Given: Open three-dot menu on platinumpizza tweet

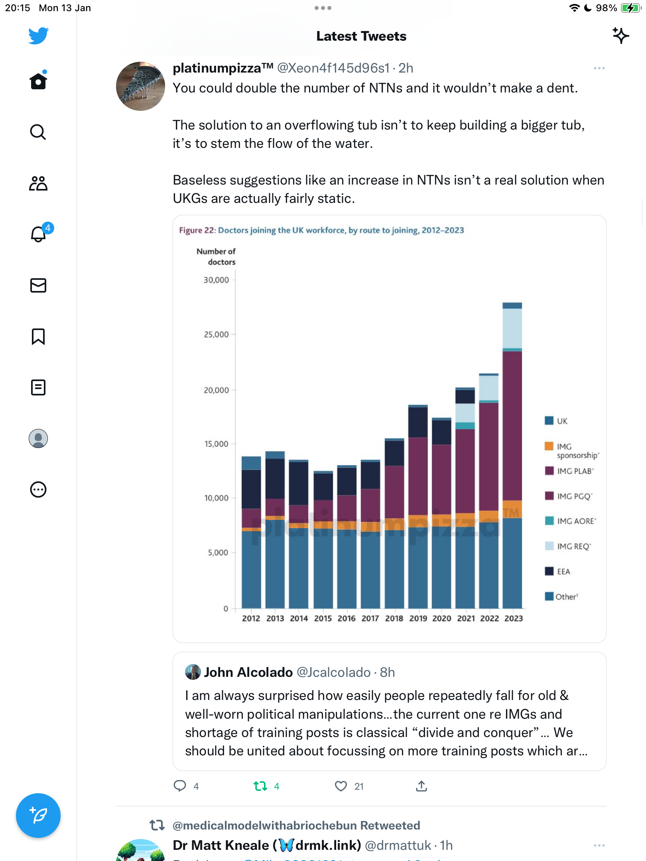Looking at the screenshot, I should click(x=599, y=68).
